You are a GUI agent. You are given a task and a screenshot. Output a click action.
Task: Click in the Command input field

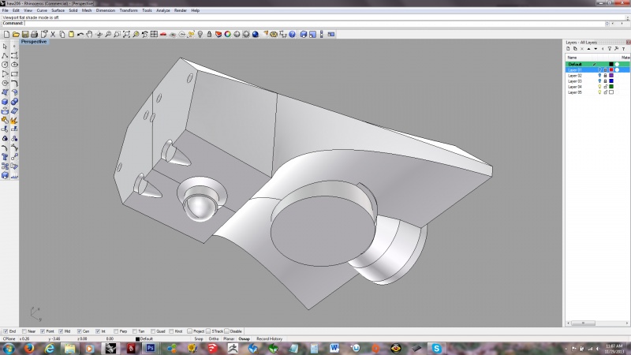click(314, 24)
